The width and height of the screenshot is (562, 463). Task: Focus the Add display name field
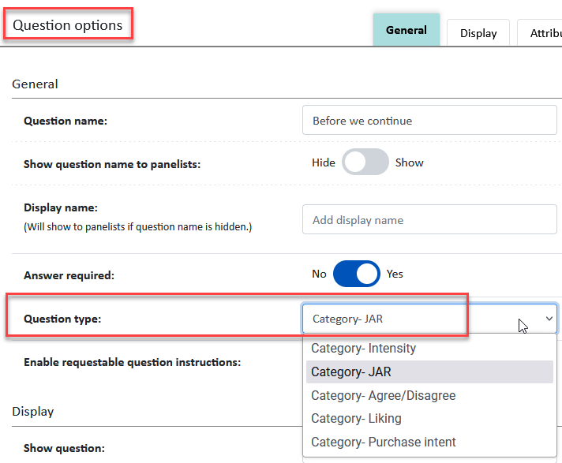point(429,219)
